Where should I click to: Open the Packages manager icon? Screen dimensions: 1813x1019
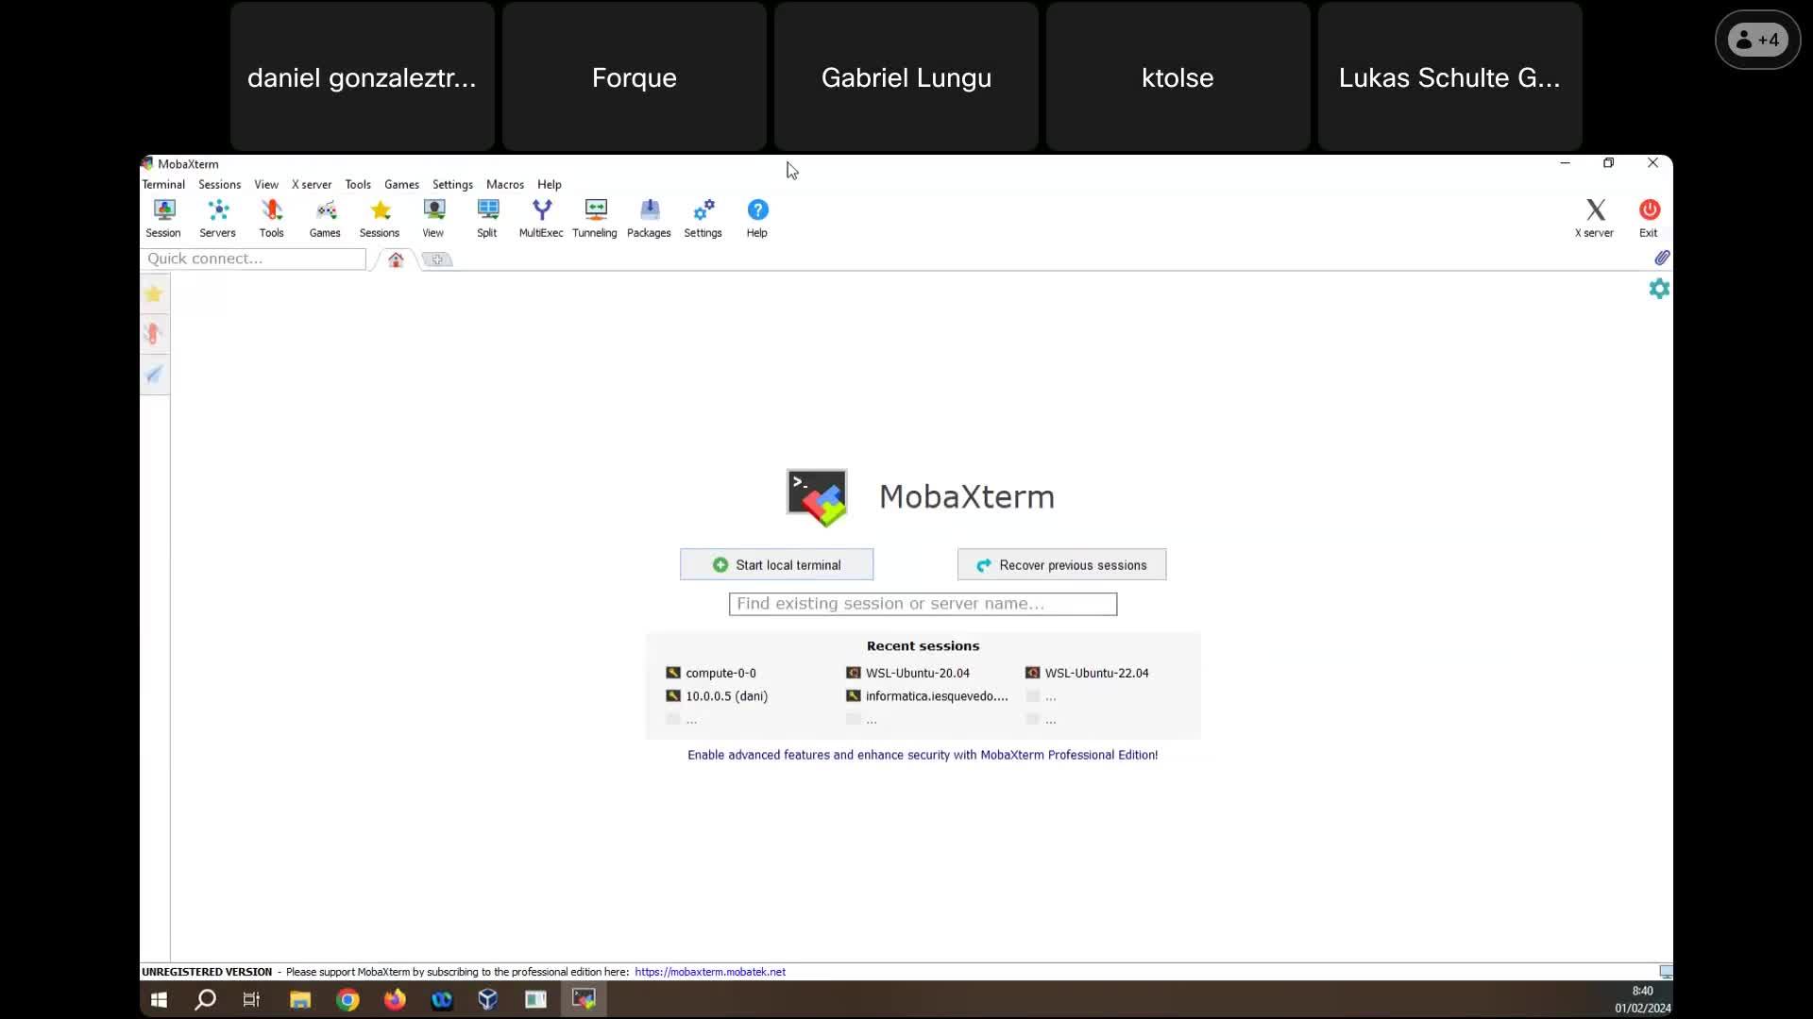[649, 217]
